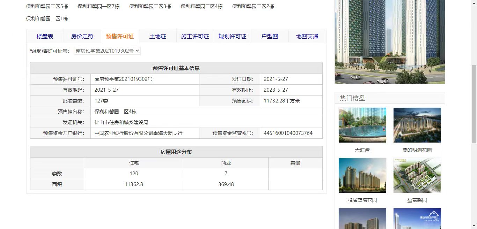Click the 住宅 unit count 120
Screen dimensions: 477x229
(134, 174)
